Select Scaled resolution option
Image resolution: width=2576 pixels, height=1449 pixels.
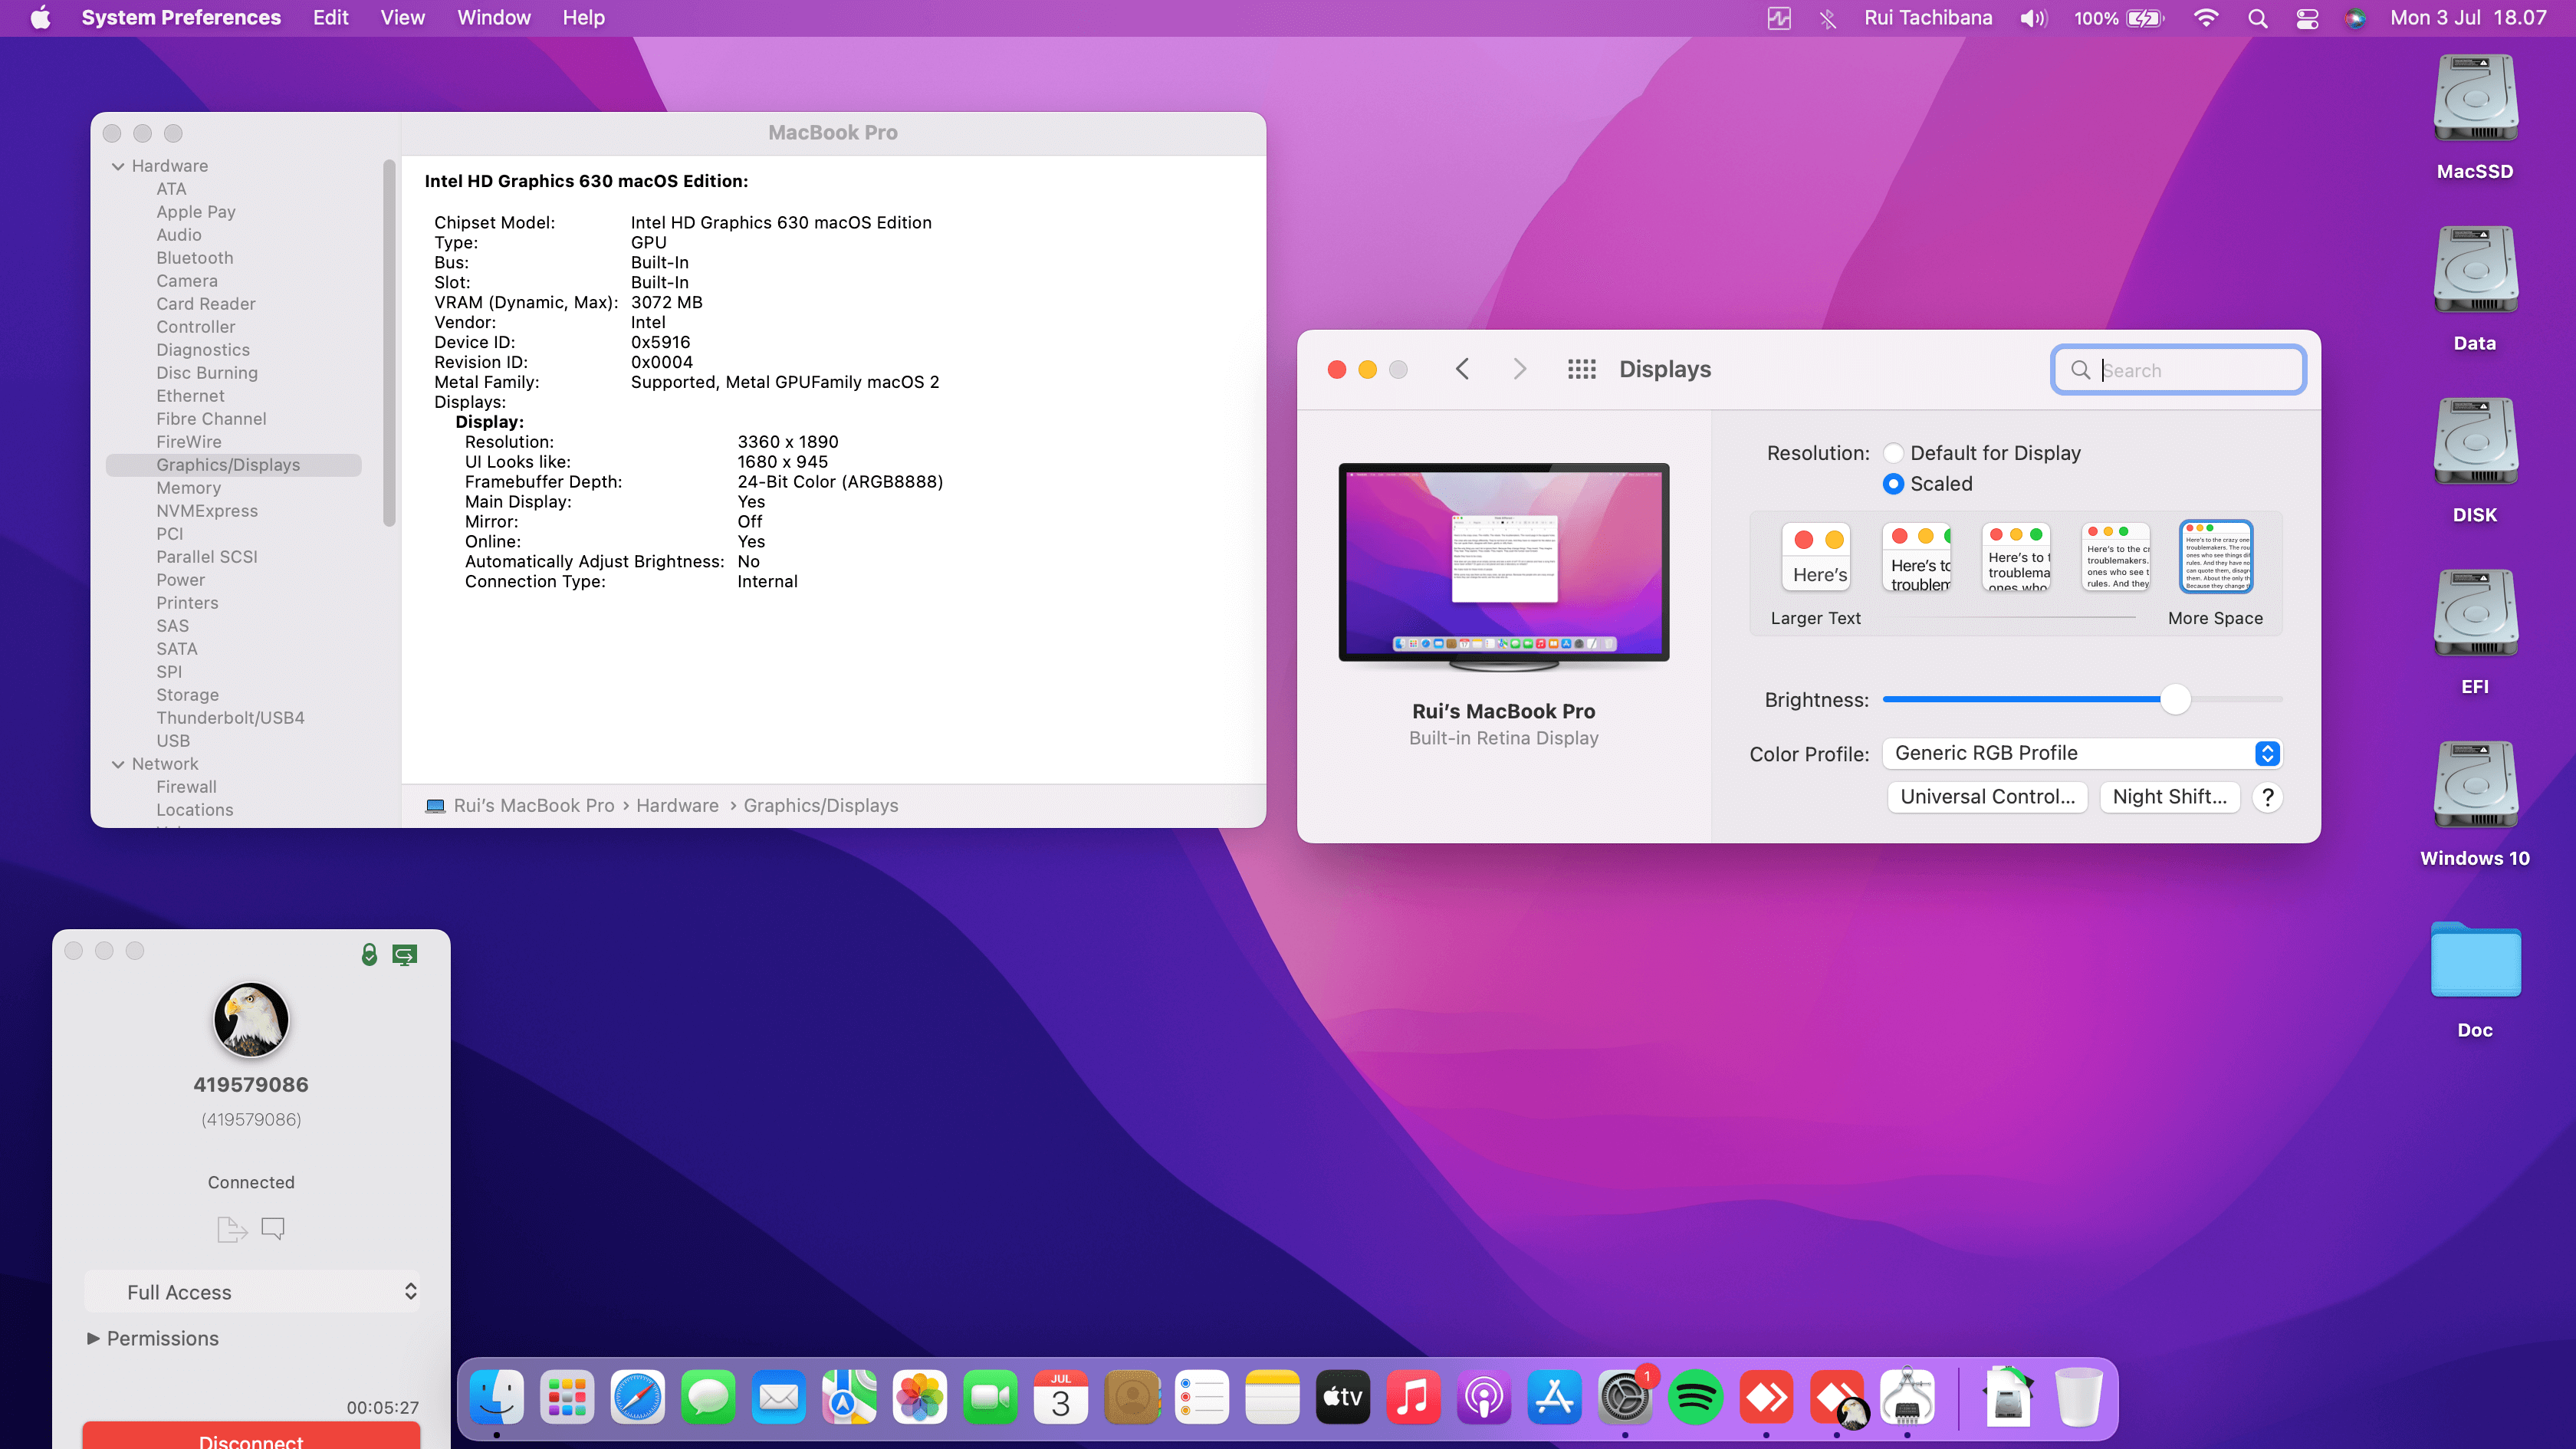point(1893,484)
